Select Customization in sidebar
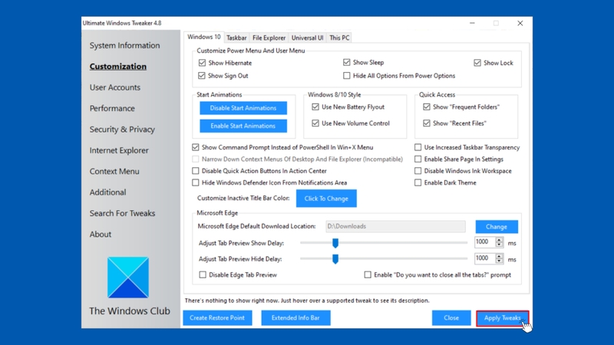 coord(118,67)
